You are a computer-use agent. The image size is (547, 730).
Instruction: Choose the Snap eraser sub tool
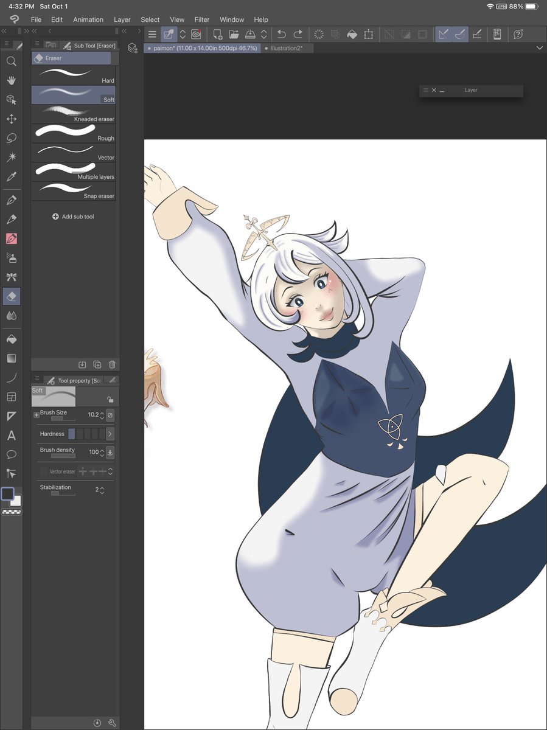[74, 191]
